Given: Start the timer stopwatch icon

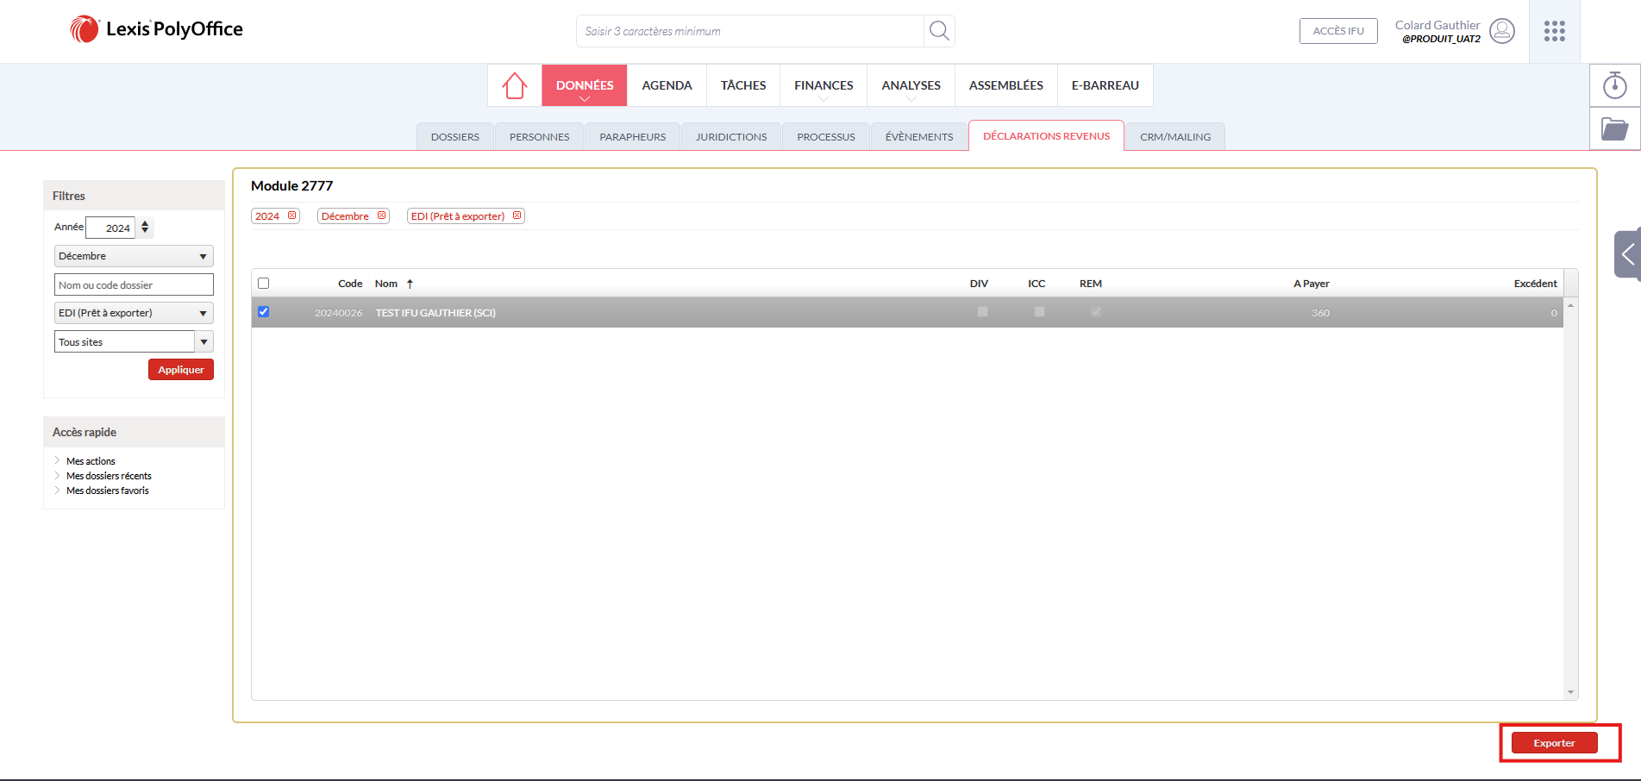Looking at the screenshot, I should 1614,85.
